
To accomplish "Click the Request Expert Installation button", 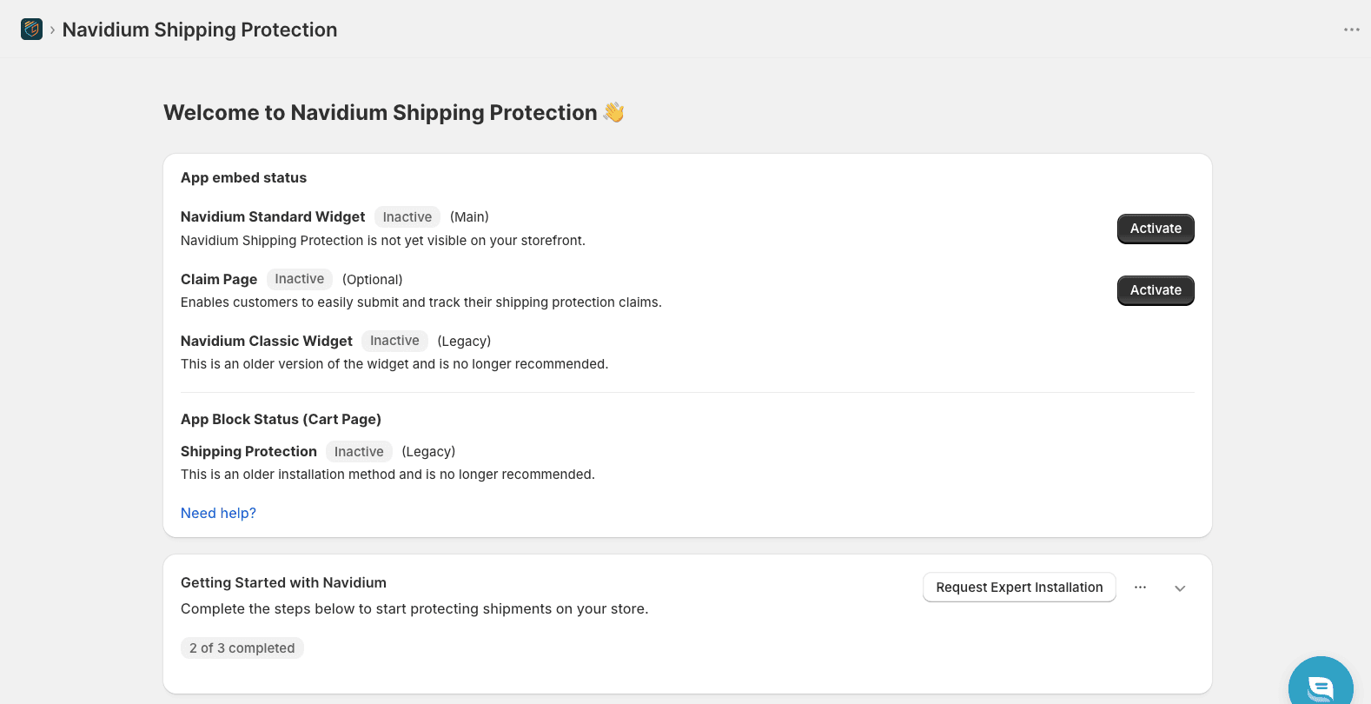I will click(x=1019, y=588).
